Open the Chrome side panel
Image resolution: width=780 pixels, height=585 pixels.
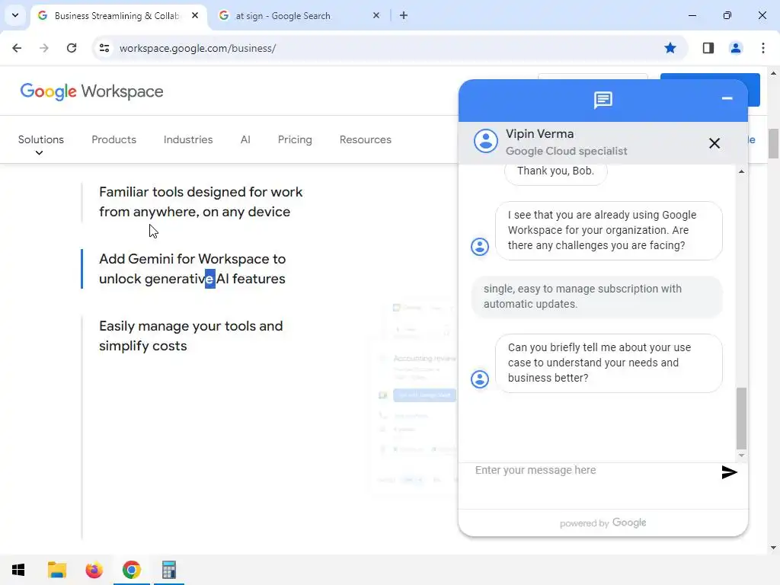click(708, 48)
